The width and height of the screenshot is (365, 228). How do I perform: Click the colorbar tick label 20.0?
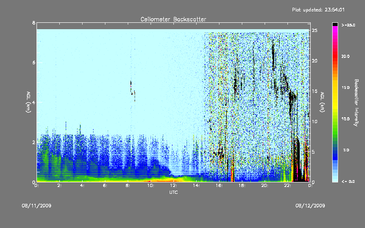tap(345, 56)
